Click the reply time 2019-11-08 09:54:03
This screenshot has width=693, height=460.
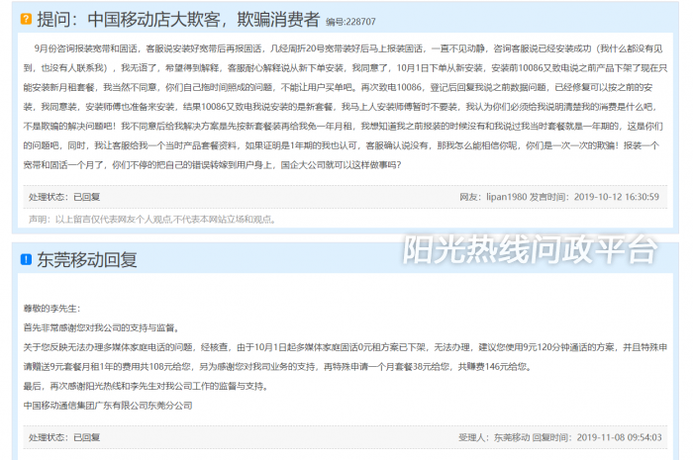pyautogui.click(x=619, y=437)
